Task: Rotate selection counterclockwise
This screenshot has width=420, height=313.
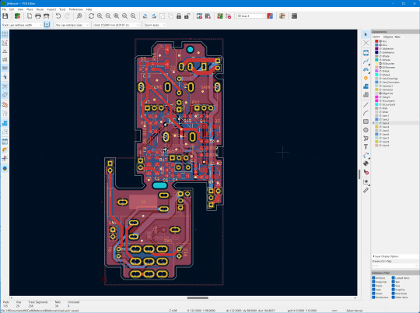Action: pos(145,16)
